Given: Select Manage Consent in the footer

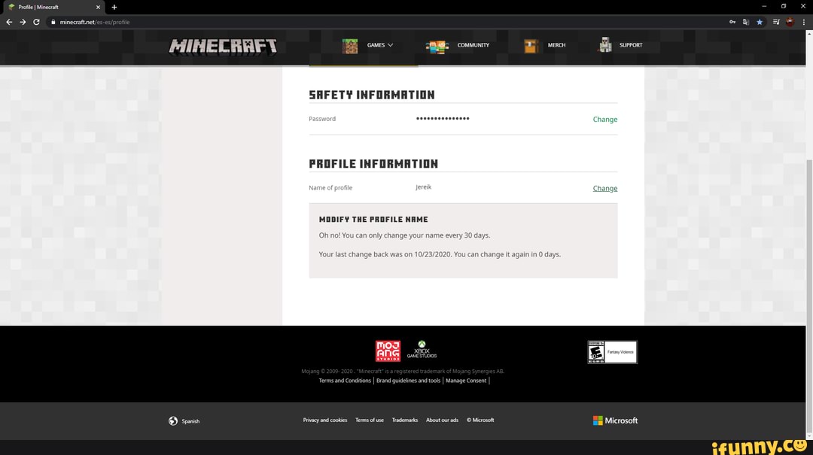Looking at the screenshot, I should (x=465, y=380).
